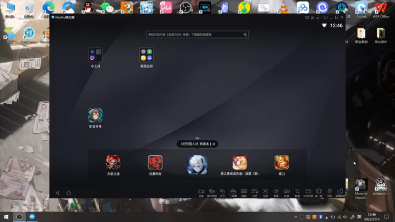Open the MuMu hamburger menu
Viewport: 395px width, 222px height.
[x=318, y=17]
